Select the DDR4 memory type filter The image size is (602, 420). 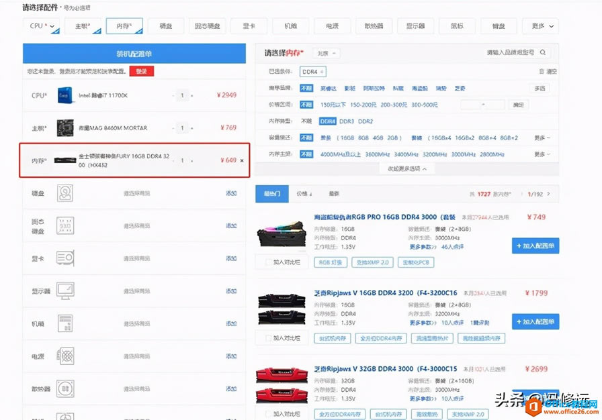[x=328, y=121]
